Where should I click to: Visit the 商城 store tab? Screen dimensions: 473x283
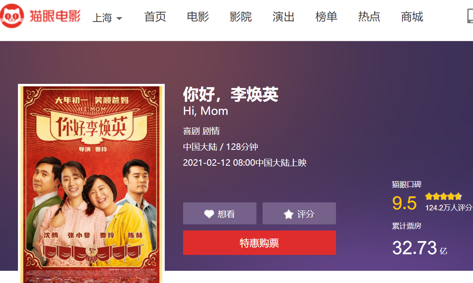click(x=412, y=17)
